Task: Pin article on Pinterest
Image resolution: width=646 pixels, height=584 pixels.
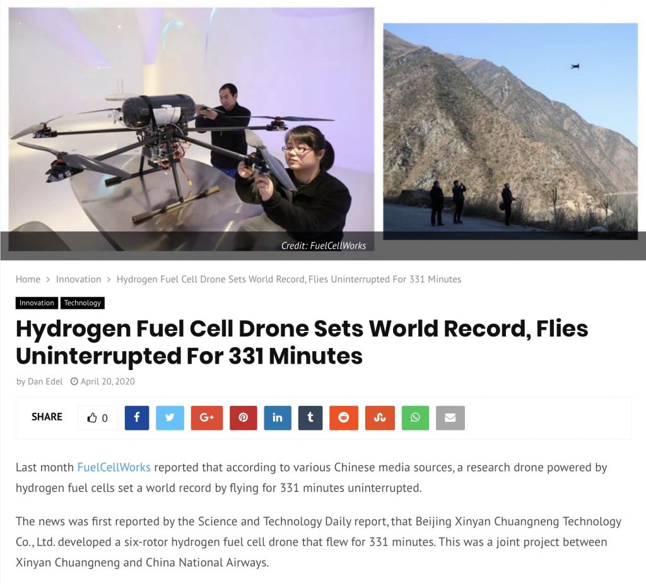Action: point(244,418)
